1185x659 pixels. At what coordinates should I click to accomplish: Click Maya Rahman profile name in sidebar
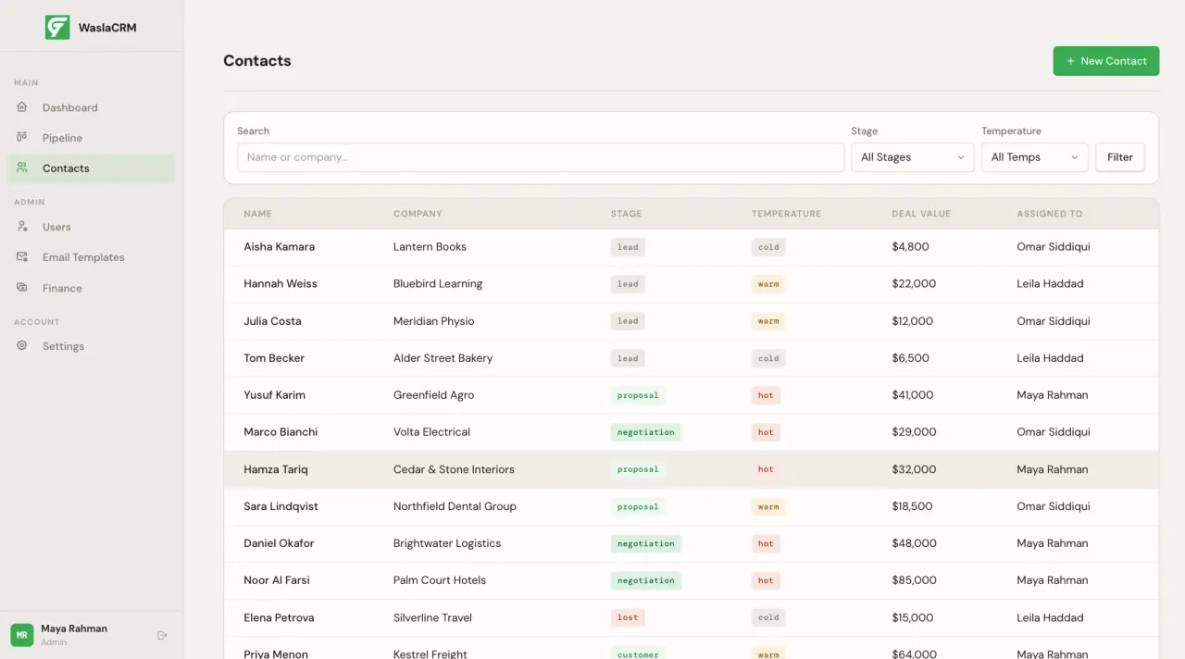pos(74,628)
